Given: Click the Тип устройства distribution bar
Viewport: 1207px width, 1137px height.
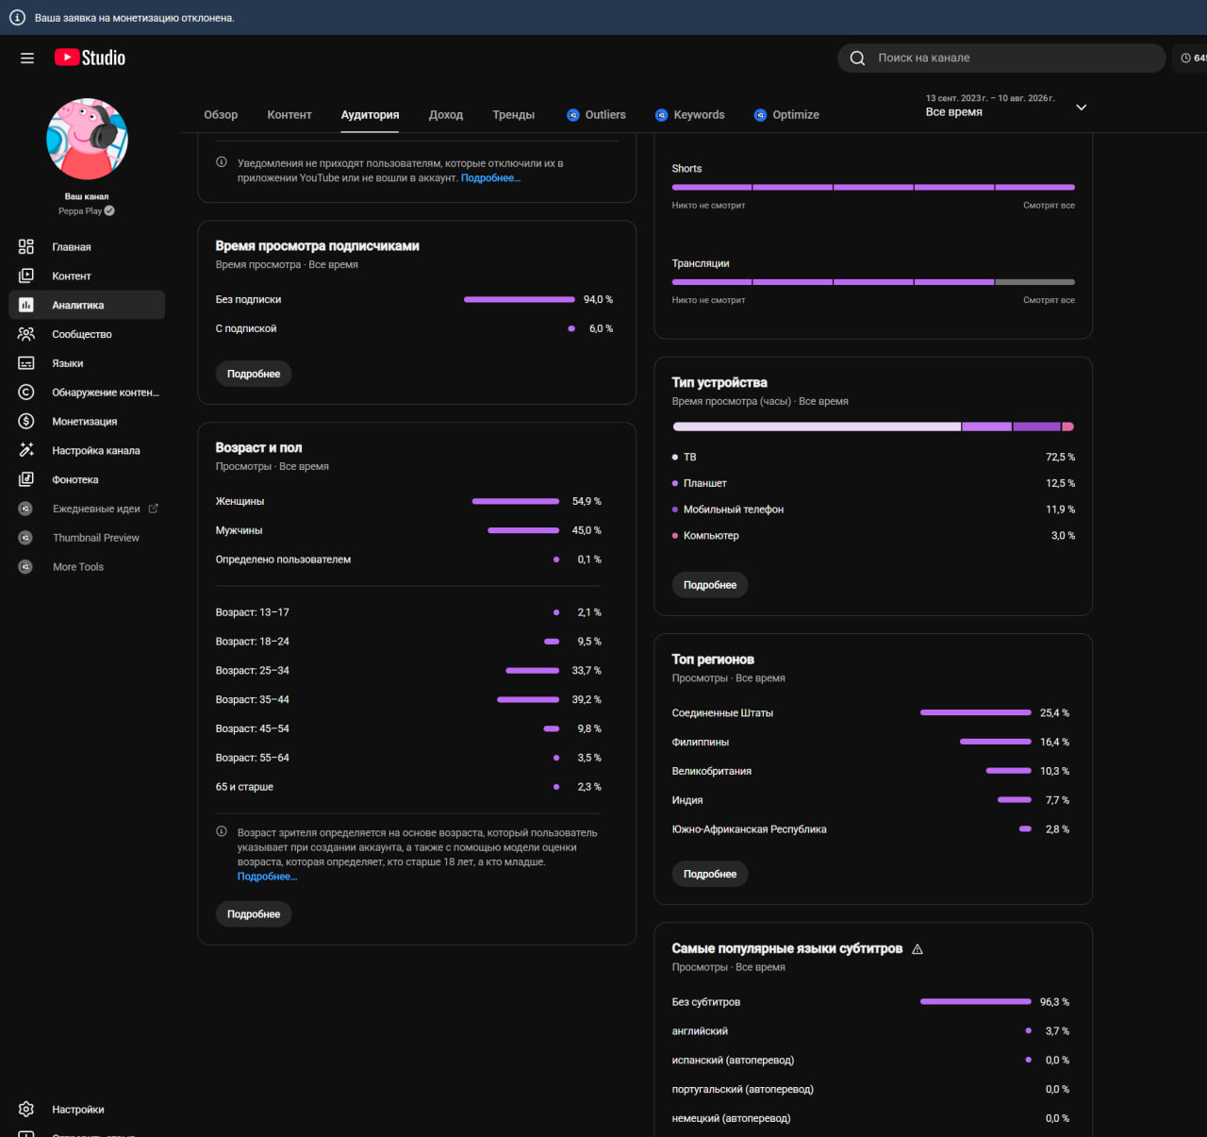Looking at the screenshot, I should point(873,426).
